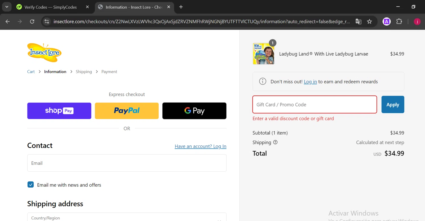This screenshot has height=221, width=425.
Task: Select the Information breadcrumb step
Action: coord(55,72)
